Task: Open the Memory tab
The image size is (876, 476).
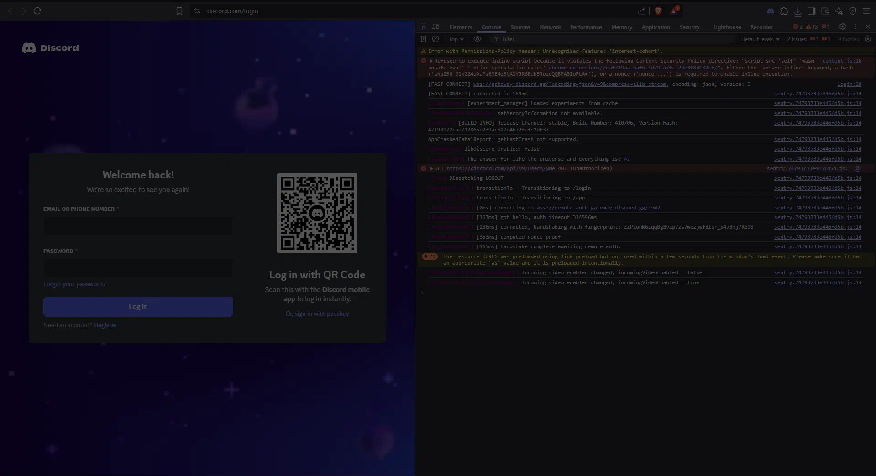Action: click(622, 27)
